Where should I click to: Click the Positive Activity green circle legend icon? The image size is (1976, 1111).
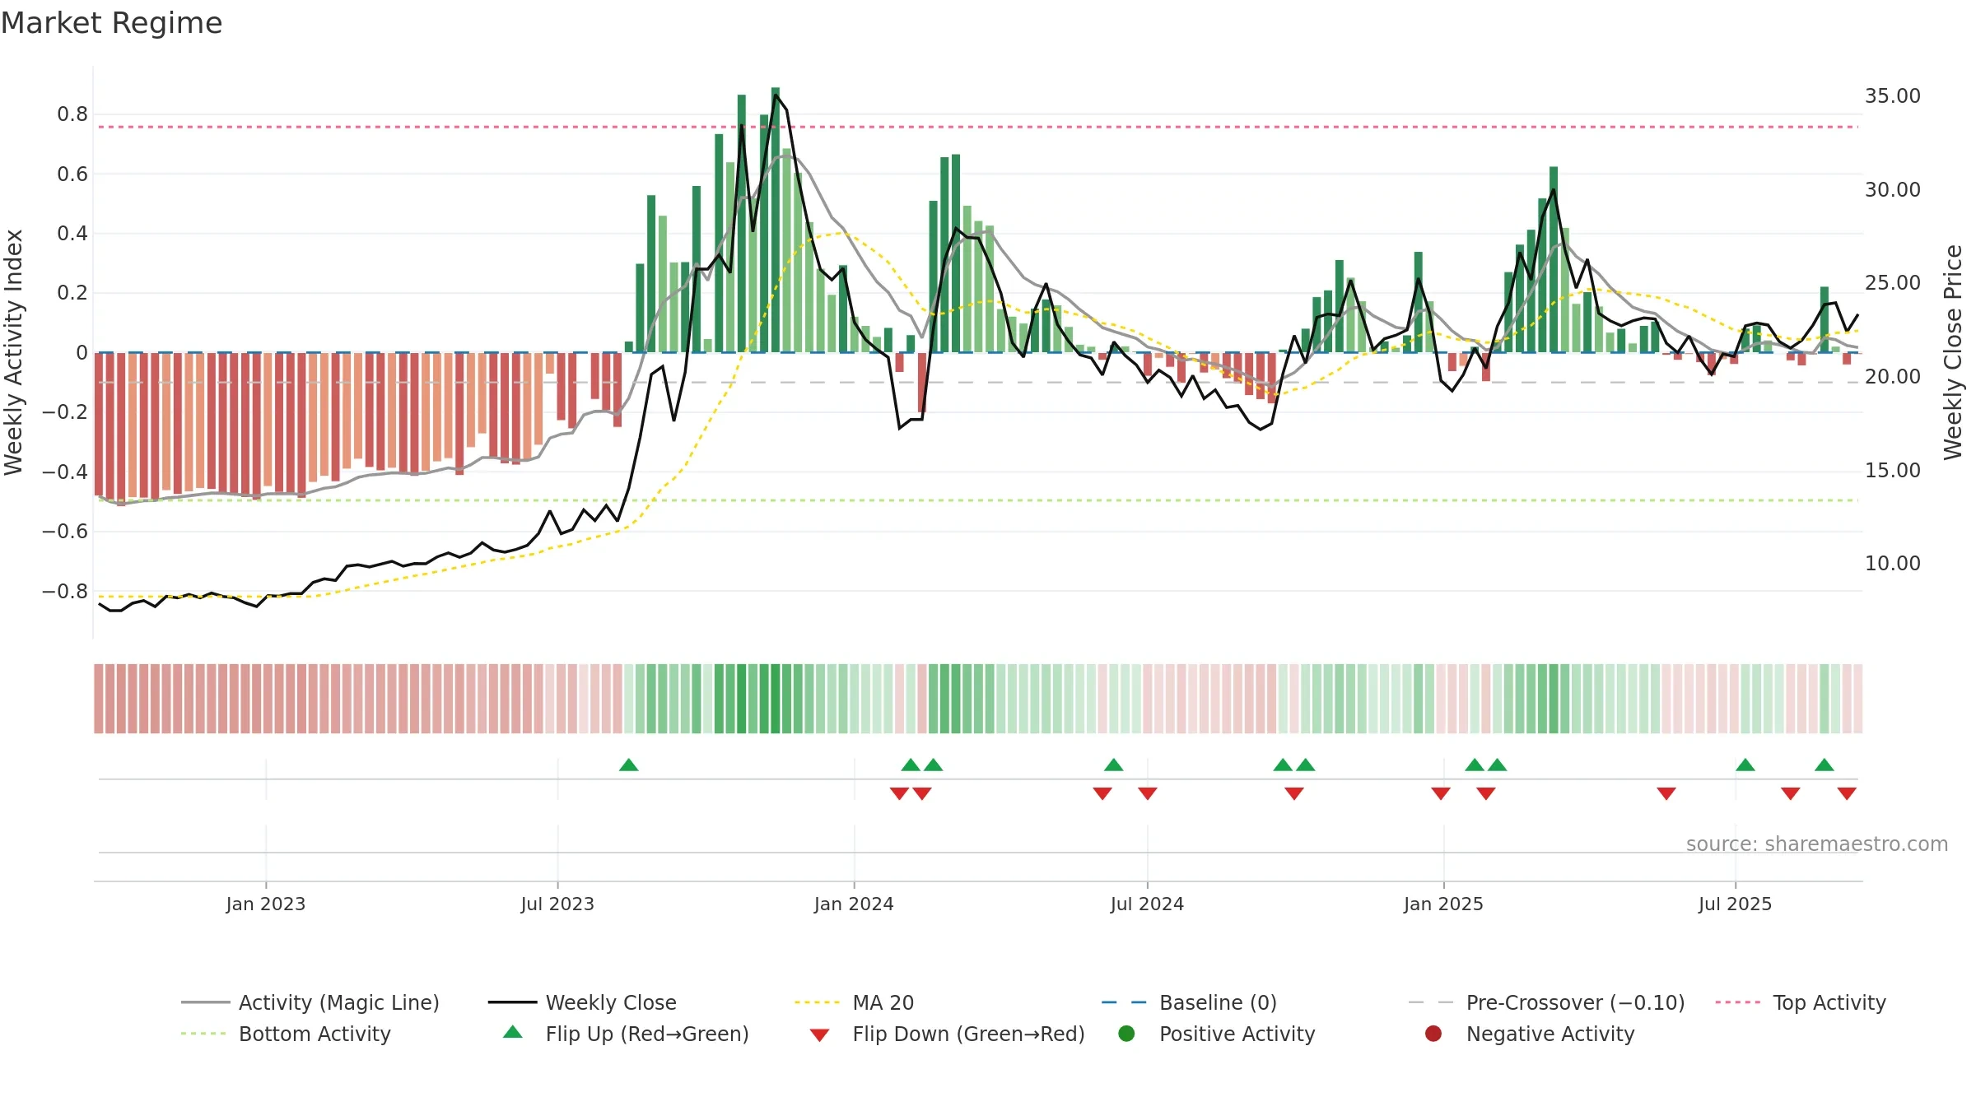[1126, 1034]
